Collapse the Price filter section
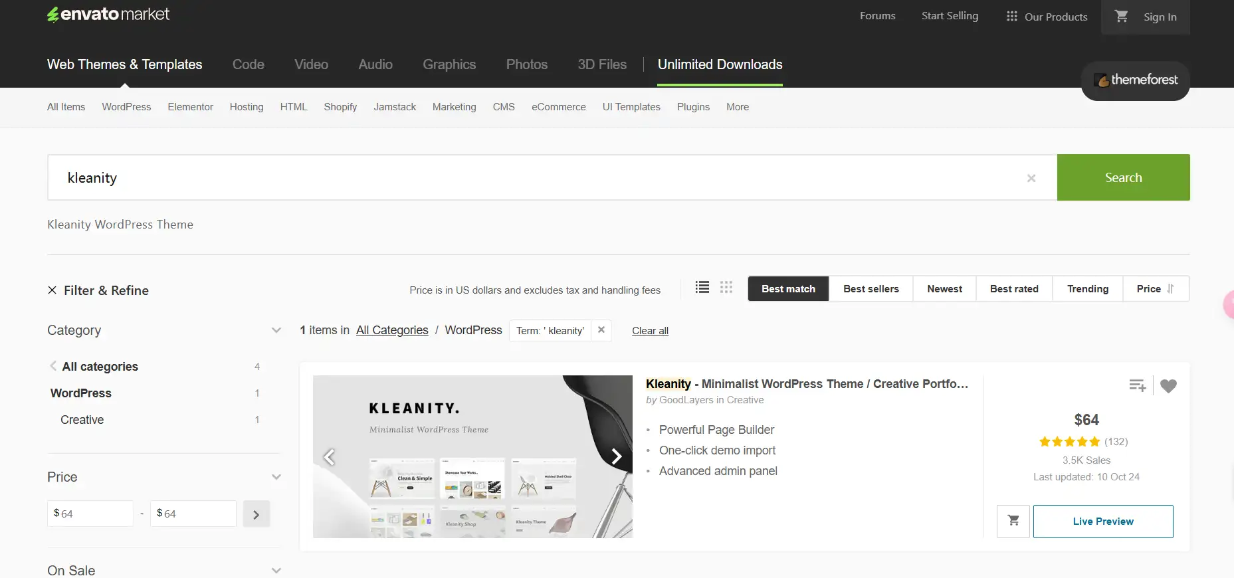 (x=276, y=477)
